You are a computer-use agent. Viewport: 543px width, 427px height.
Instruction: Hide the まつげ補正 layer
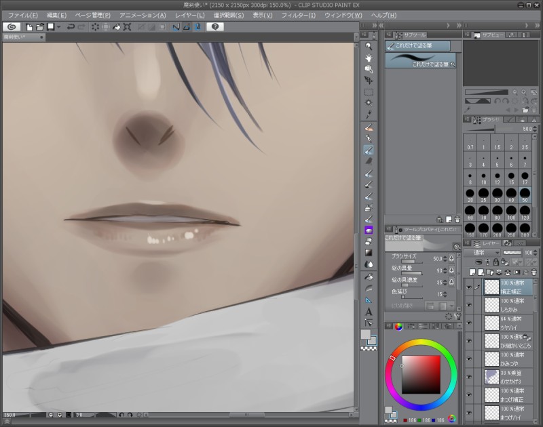pyautogui.click(x=469, y=395)
